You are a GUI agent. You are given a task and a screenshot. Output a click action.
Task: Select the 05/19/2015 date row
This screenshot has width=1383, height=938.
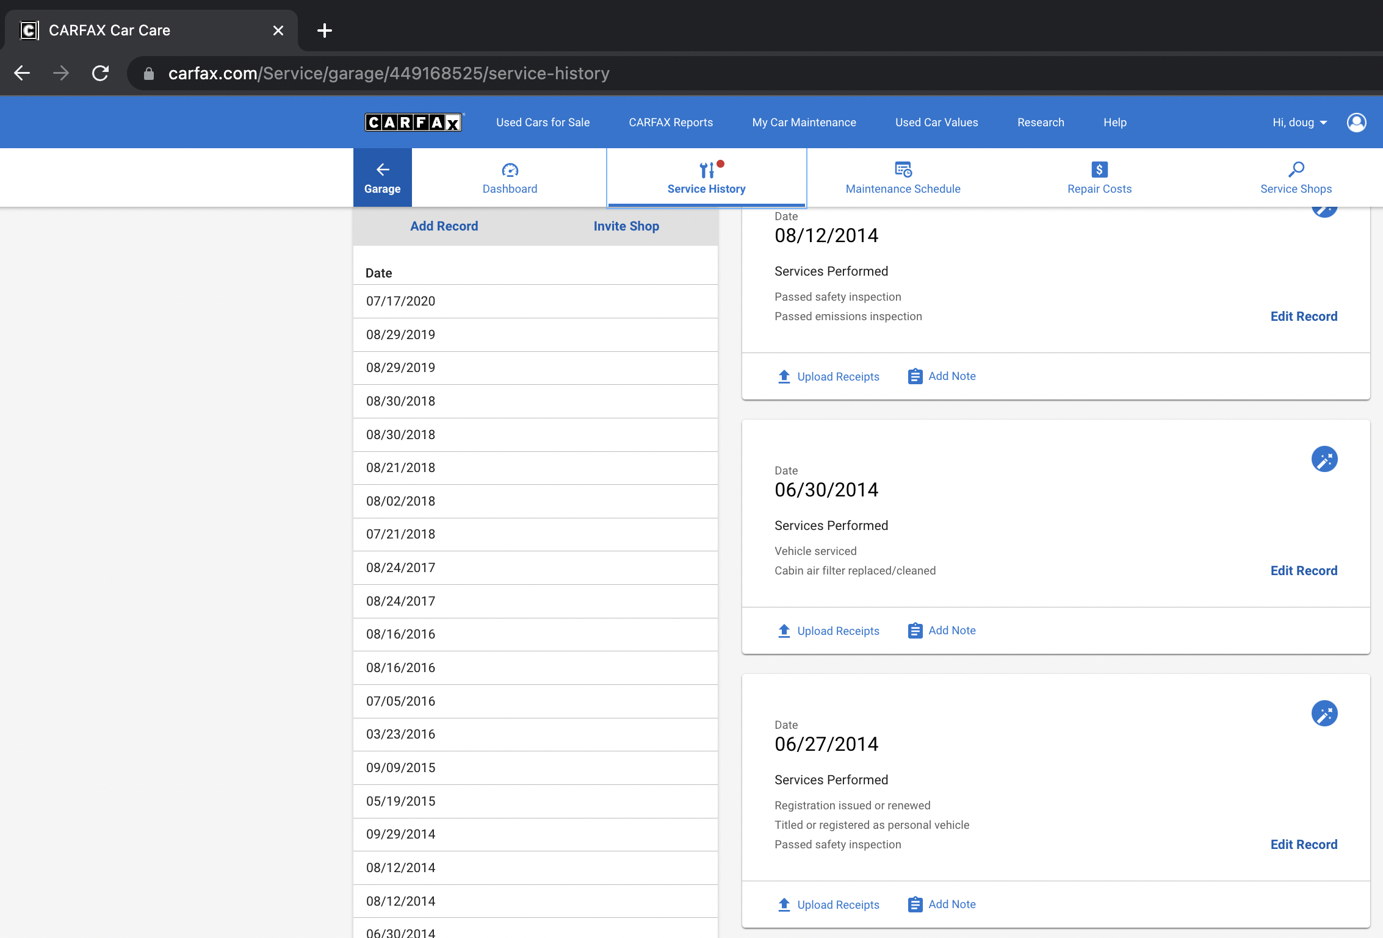tap(535, 801)
